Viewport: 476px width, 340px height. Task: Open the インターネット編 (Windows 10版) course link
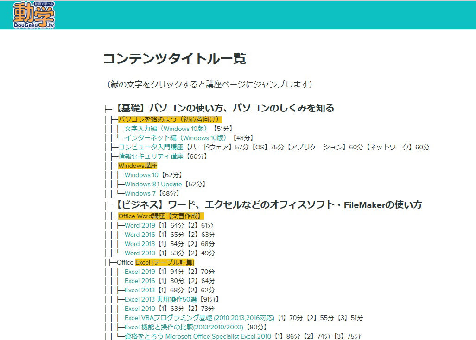pos(176,138)
